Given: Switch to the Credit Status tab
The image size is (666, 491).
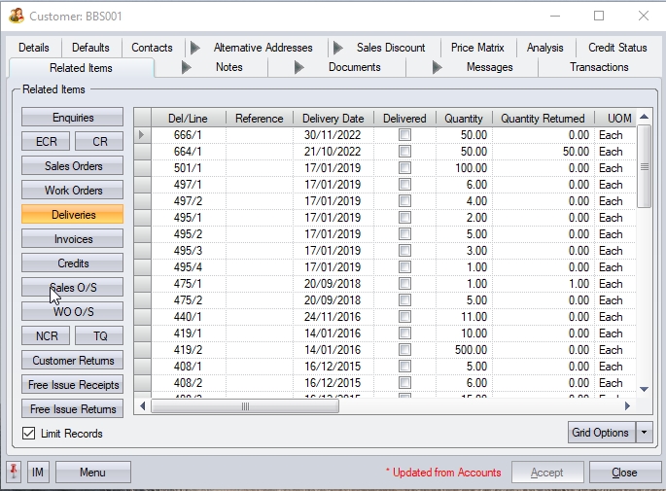Looking at the screenshot, I should coord(617,48).
